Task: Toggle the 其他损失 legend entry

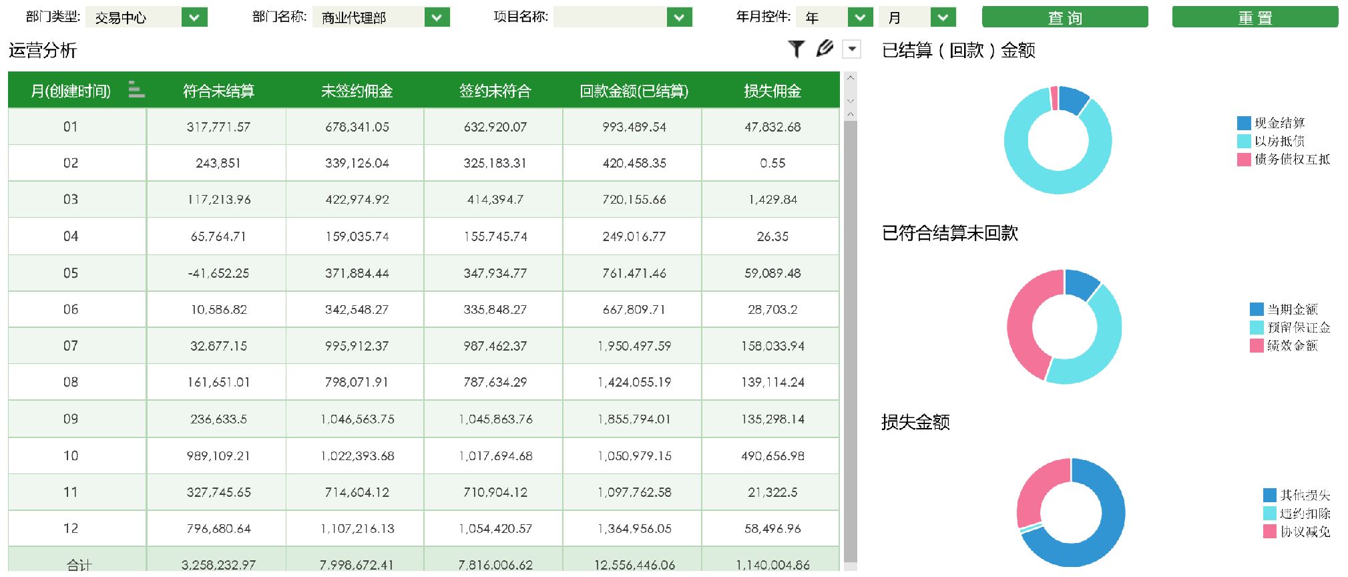Action: point(1304,495)
